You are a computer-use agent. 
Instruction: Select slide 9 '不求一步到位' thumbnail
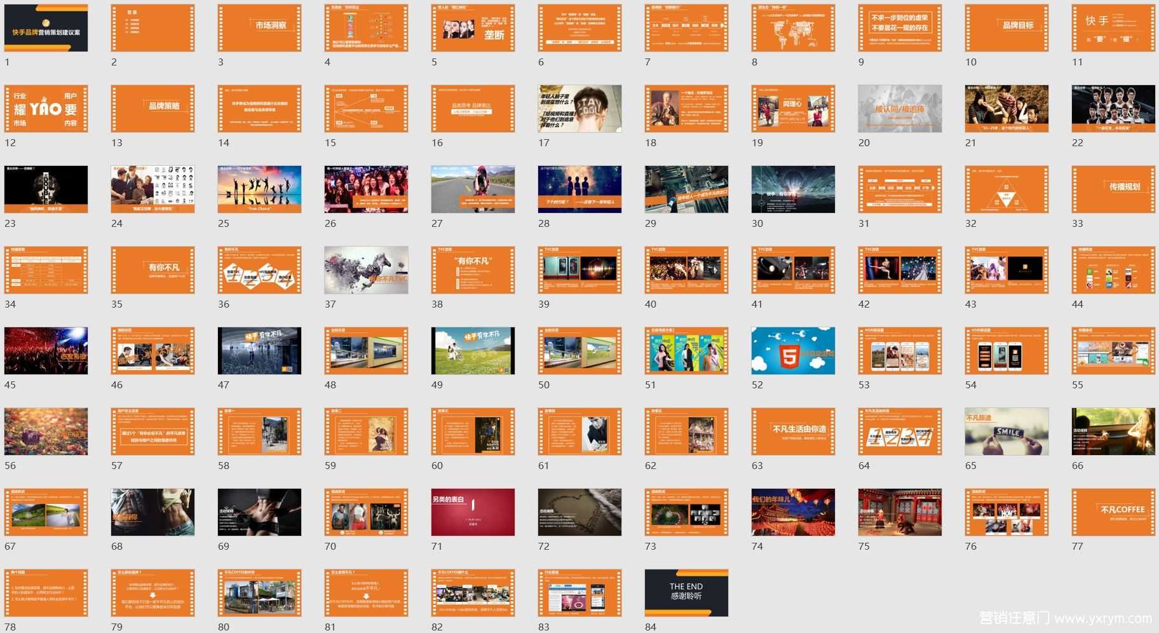[x=900, y=28]
